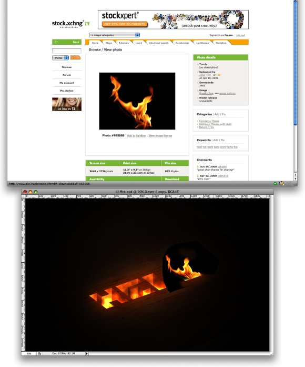The width and height of the screenshot is (305, 367).
Task: Minimize the fire.psd window with yellow button
Action: coord(30,192)
